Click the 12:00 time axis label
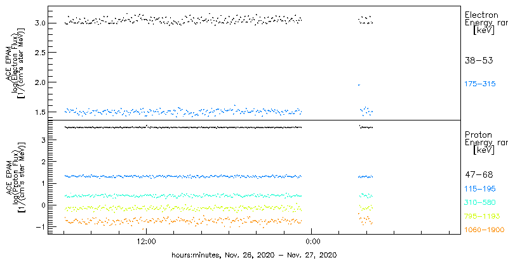 coord(147,241)
